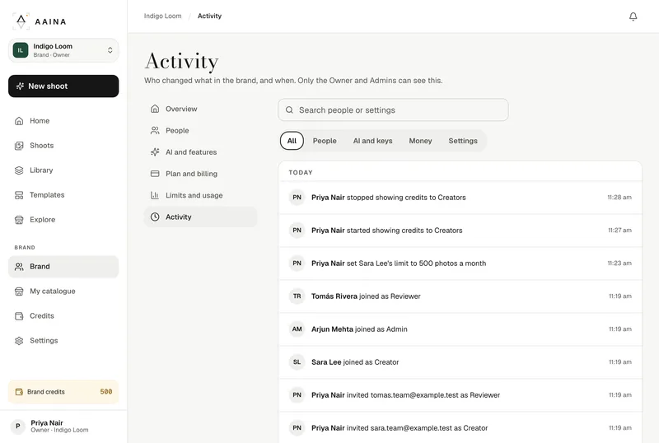Click 'Sara Lee joined as Creator' entry
659x443 pixels.
point(460,361)
